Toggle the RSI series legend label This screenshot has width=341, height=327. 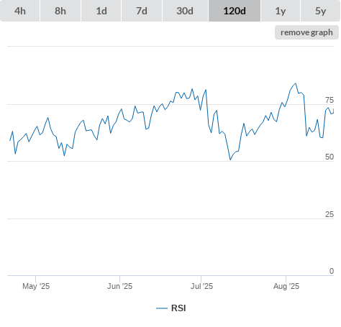click(178, 308)
